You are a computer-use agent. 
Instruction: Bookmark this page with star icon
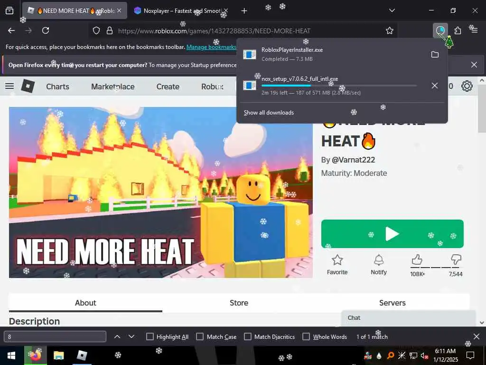(390, 30)
